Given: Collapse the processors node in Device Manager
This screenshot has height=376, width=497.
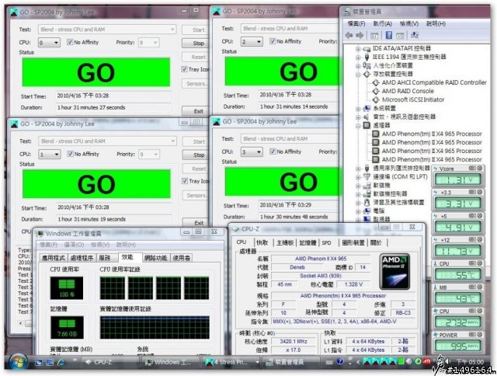Looking at the screenshot, I should 358,126.
